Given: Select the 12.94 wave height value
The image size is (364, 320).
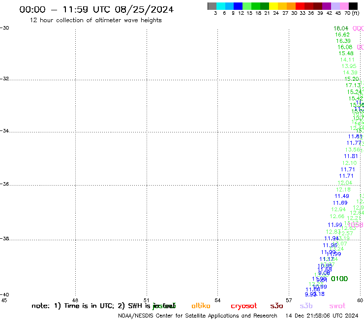Looking at the screenshot, I should (338, 209).
